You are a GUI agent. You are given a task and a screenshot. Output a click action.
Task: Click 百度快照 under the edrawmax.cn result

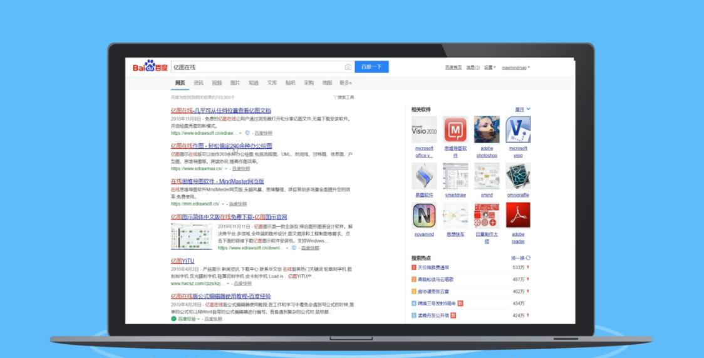(x=241, y=169)
